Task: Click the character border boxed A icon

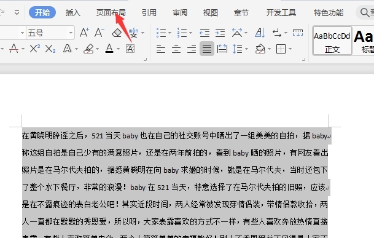Action: pos(130,49)
